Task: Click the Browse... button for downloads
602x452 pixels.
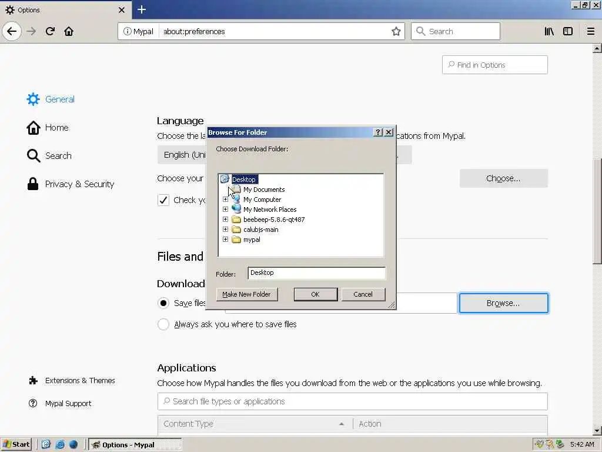Action: pos(503,303)
